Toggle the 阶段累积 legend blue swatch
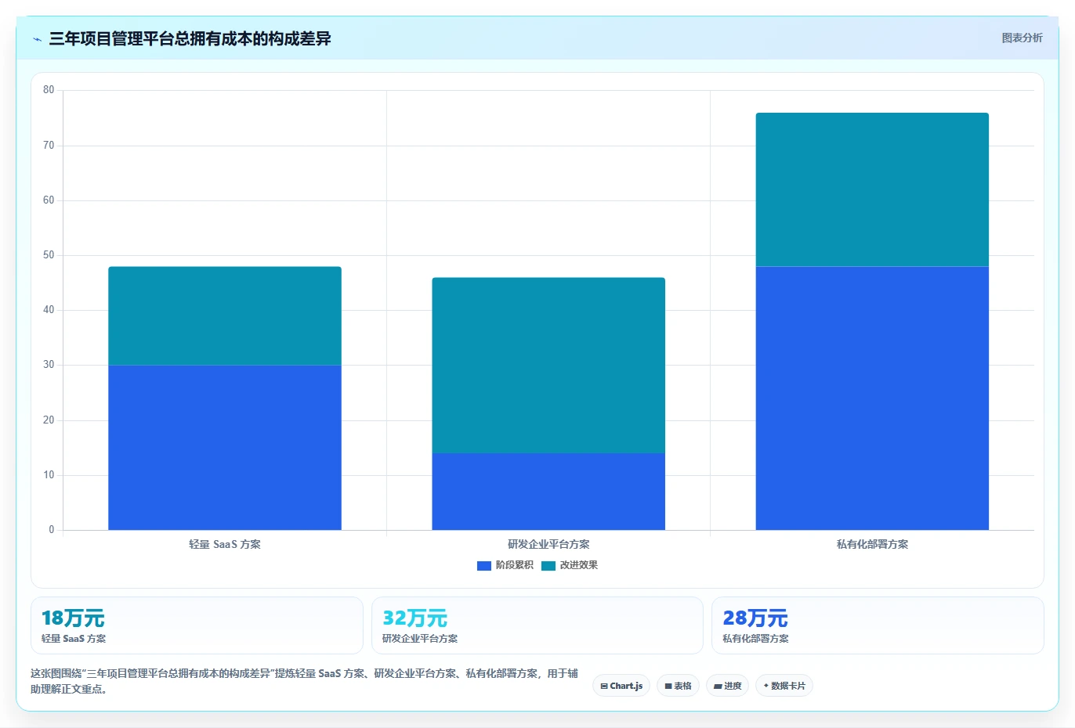This screenshot has width=1075, height=728. 484,565
